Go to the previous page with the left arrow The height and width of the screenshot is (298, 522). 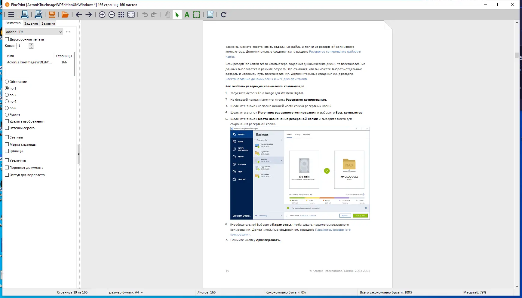pos(79,14)
